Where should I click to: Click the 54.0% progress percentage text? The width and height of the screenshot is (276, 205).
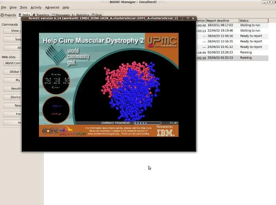click(x=174, y=123)
